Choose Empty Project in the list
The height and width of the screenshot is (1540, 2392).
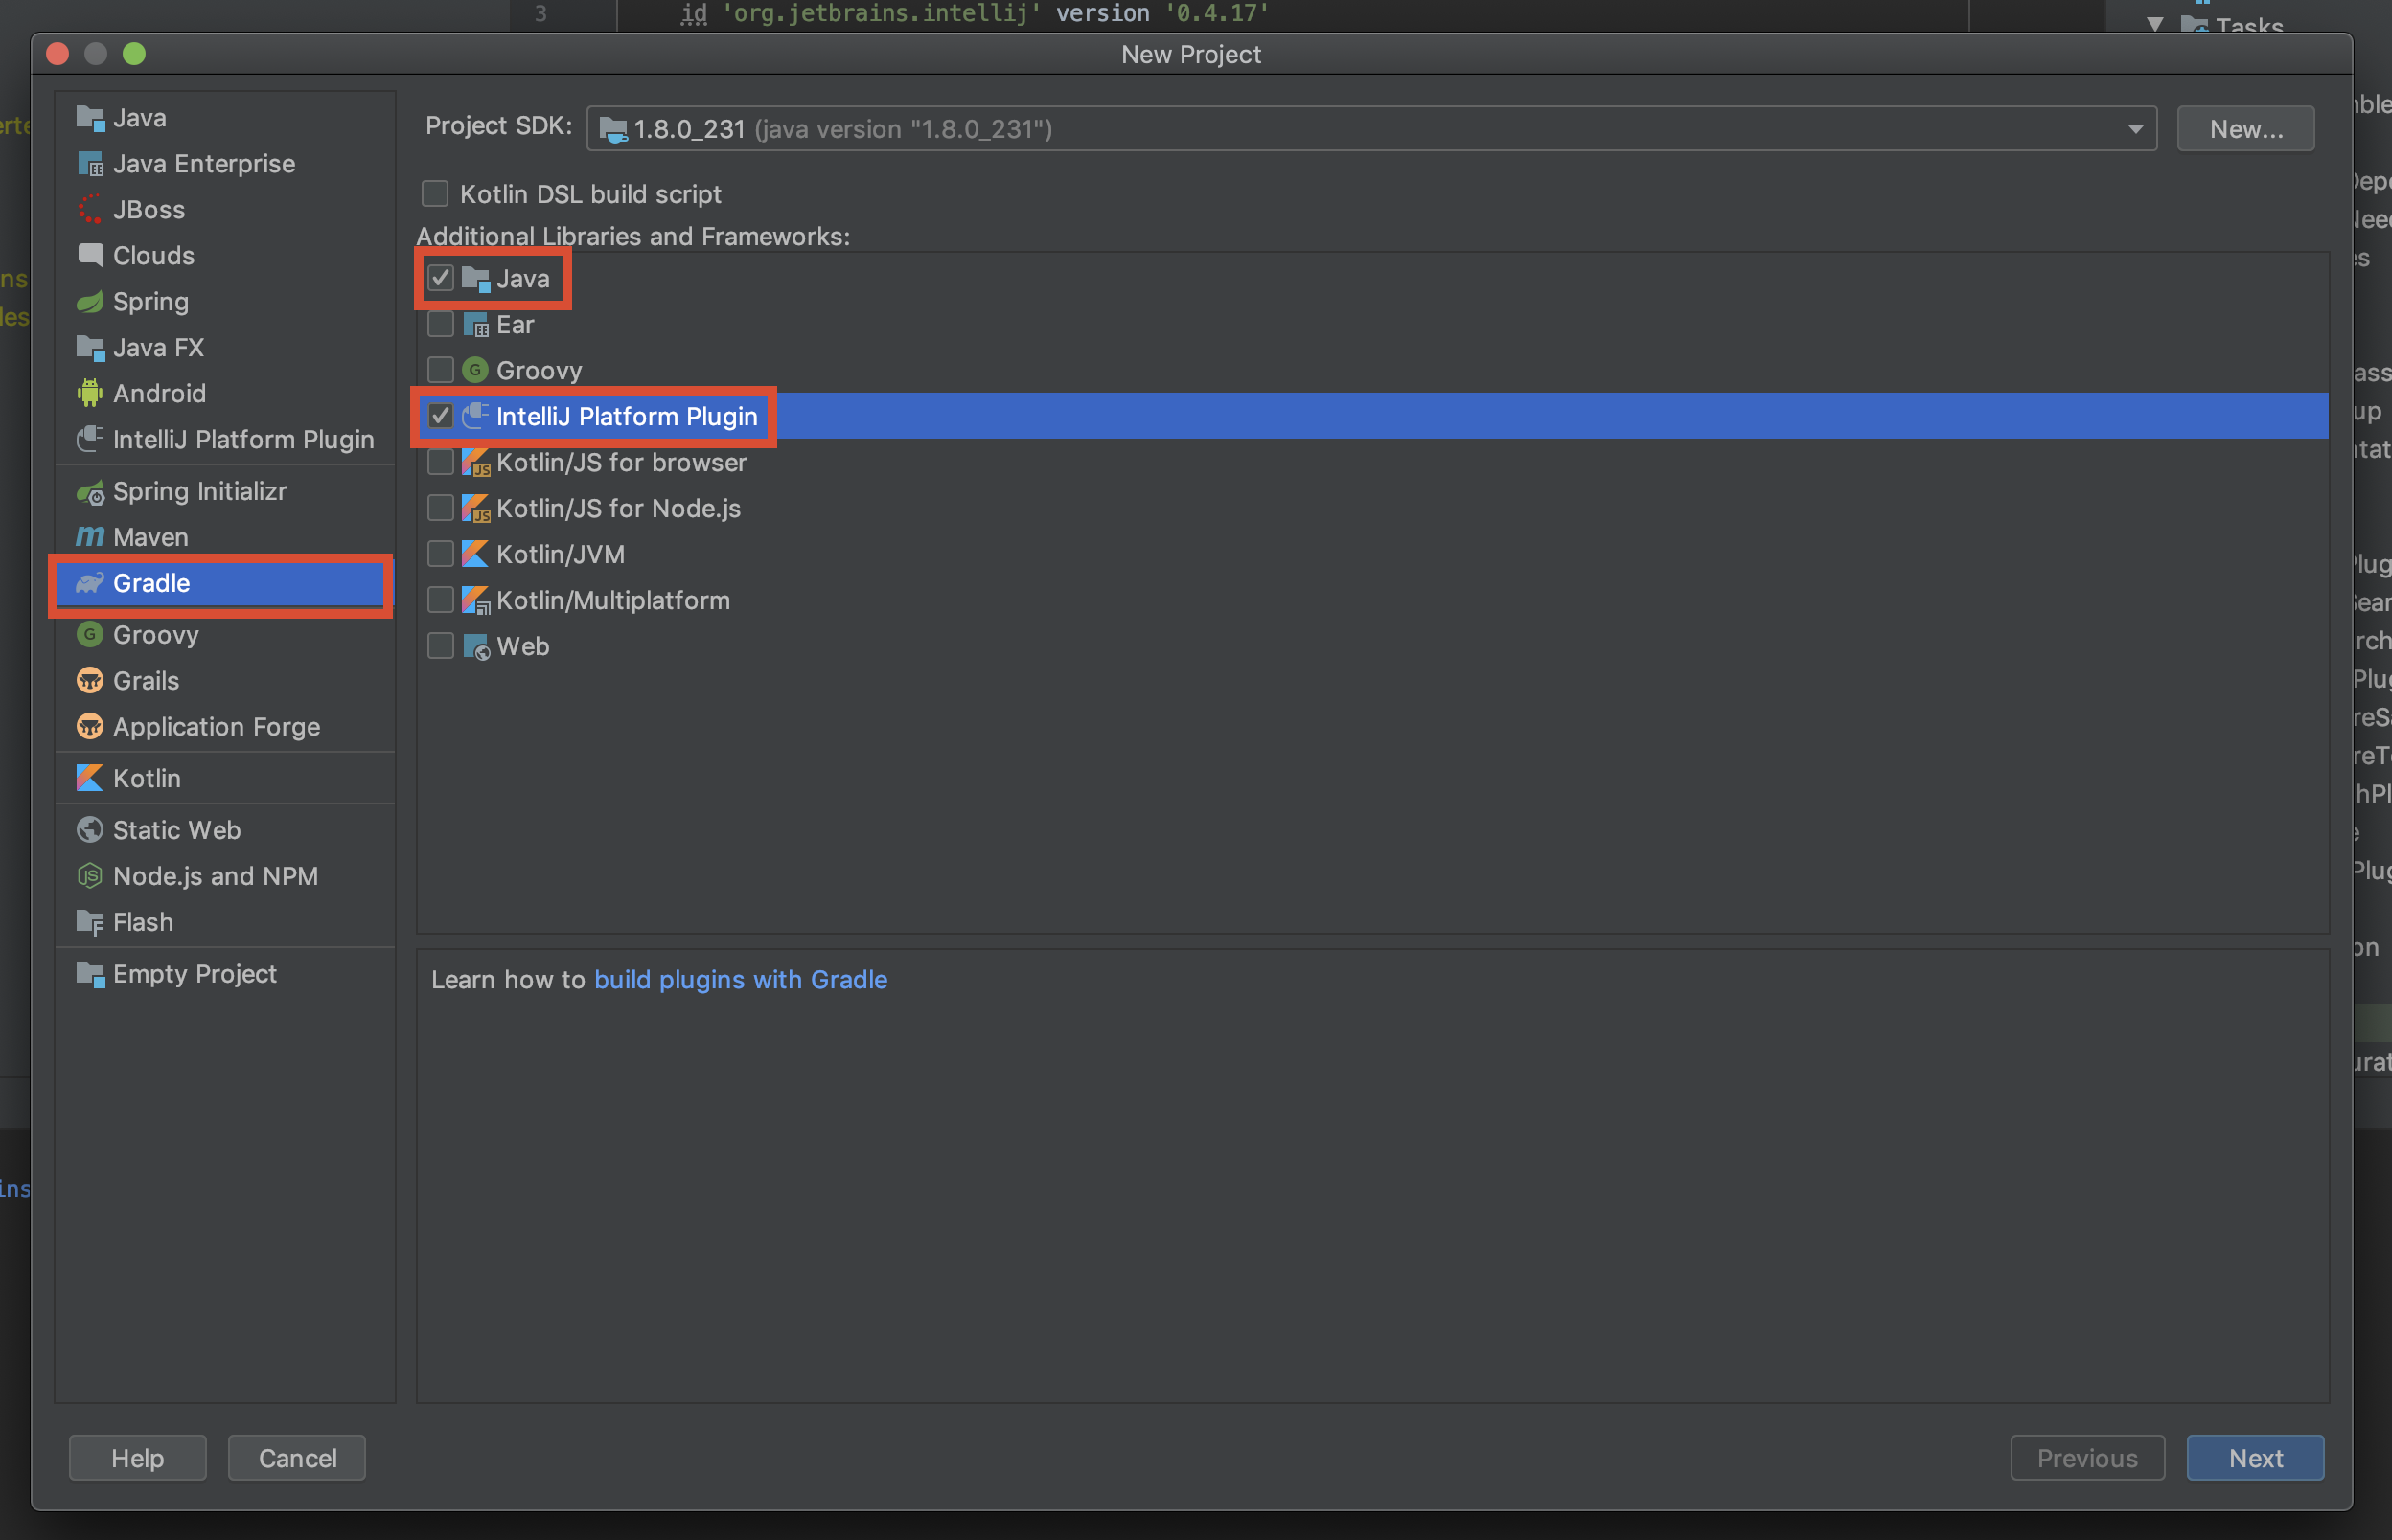click(195, 974)
